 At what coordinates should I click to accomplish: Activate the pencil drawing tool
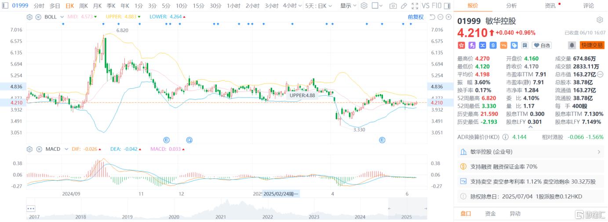404,6
